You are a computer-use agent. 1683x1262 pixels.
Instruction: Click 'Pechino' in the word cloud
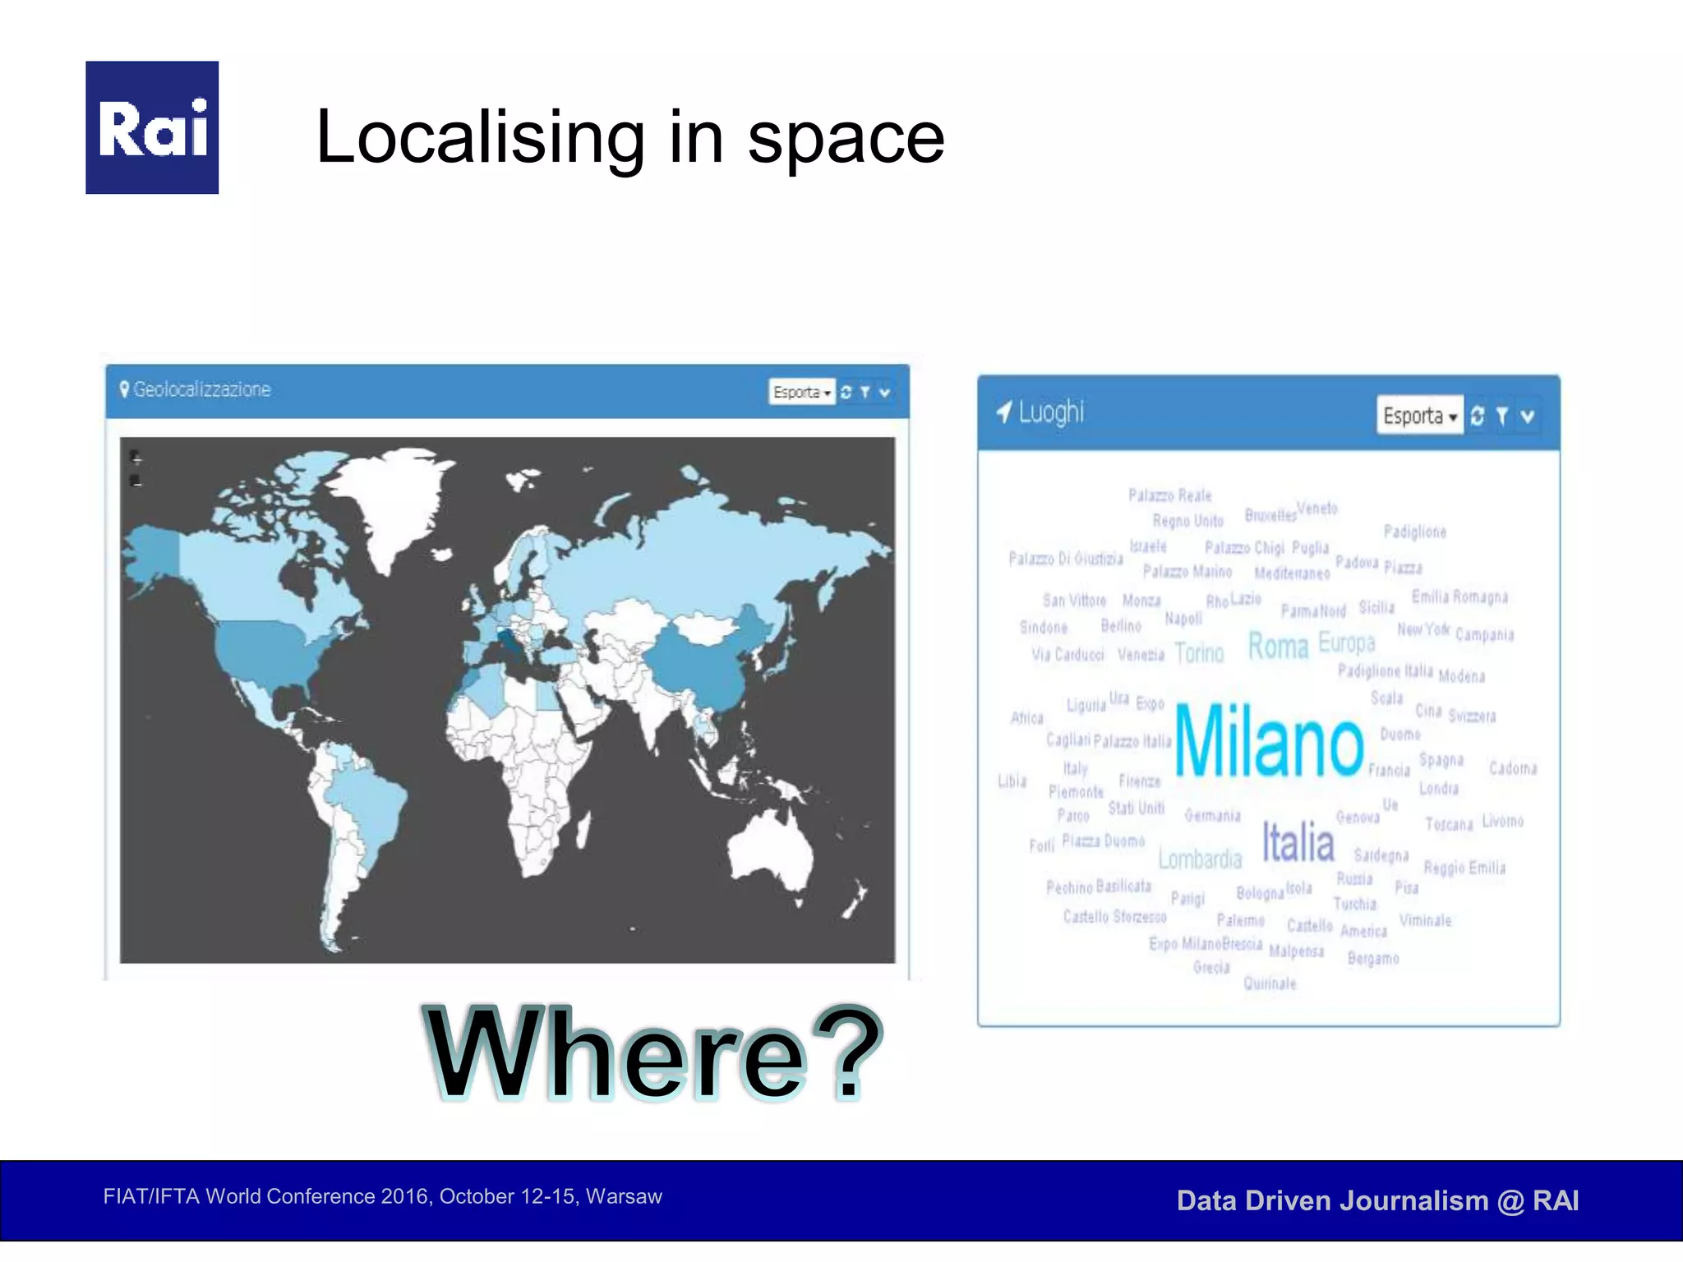pos(1069,887)
